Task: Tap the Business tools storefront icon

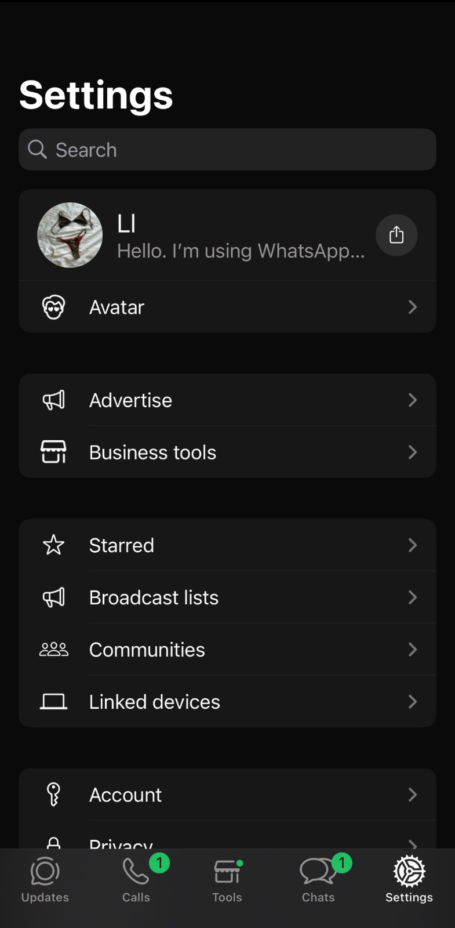Action: pyautogui.click(x=53, y=452)
